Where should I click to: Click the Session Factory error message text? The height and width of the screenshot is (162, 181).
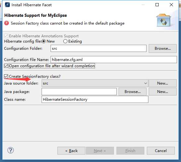(x=68, y=23)
